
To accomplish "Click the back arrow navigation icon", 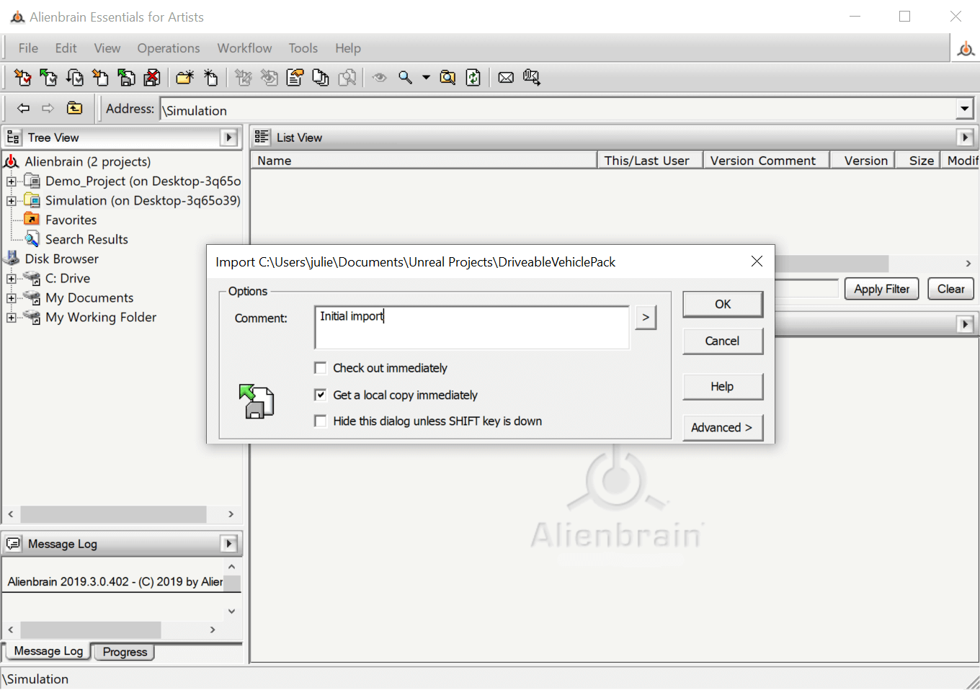I will click(x=24, y=109).
